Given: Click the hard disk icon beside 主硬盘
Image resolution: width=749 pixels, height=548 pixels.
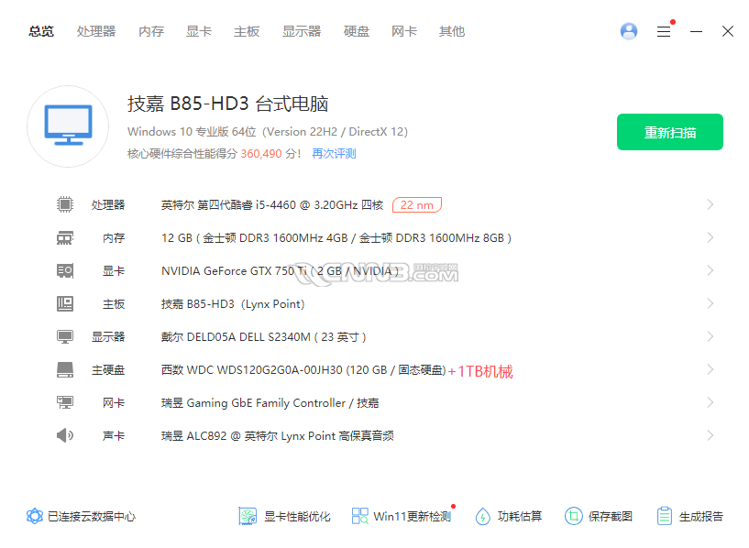Looking at the screenshot, I should (x=65, y=369).
